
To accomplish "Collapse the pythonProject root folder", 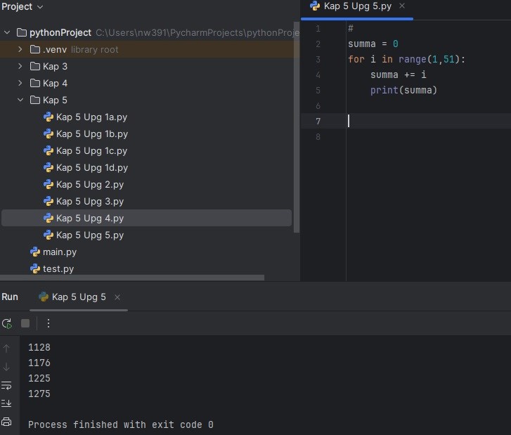I will 7,33.
